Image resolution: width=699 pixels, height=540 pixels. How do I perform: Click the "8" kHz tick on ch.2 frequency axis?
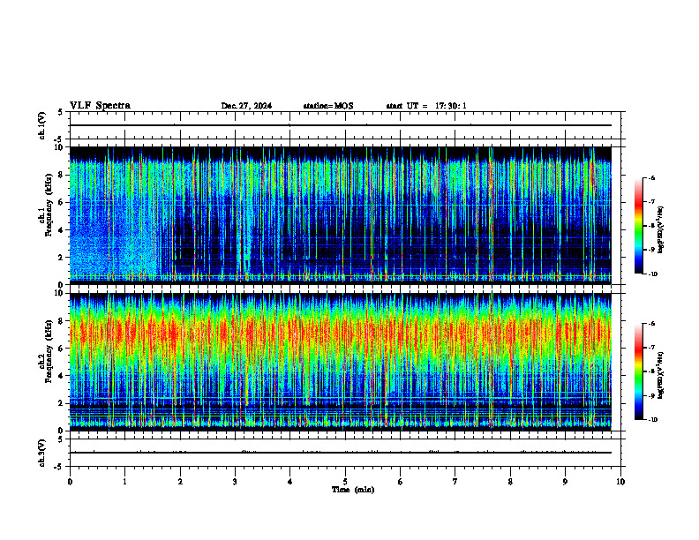(62, 321)
